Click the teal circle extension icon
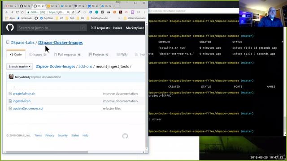Image resolution: width=287 pixels, height=161 pixels. click(97, 12)
